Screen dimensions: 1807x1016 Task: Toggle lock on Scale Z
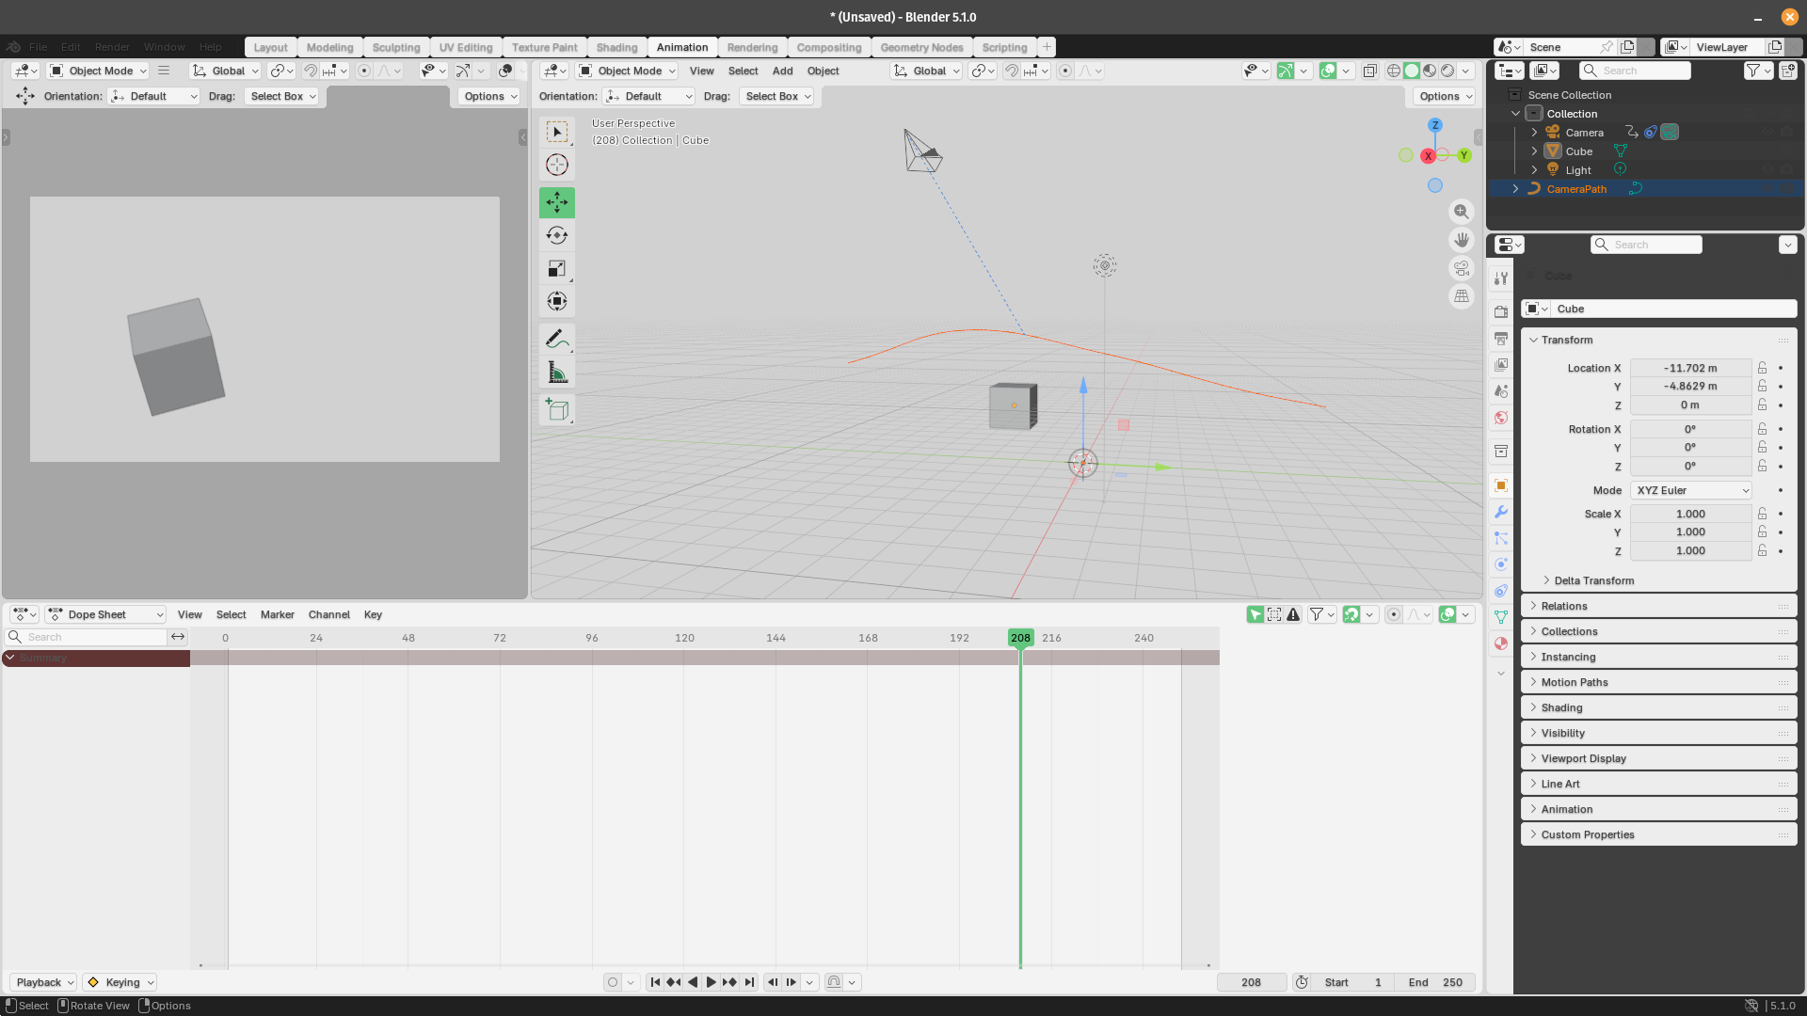pos(1762,550)
